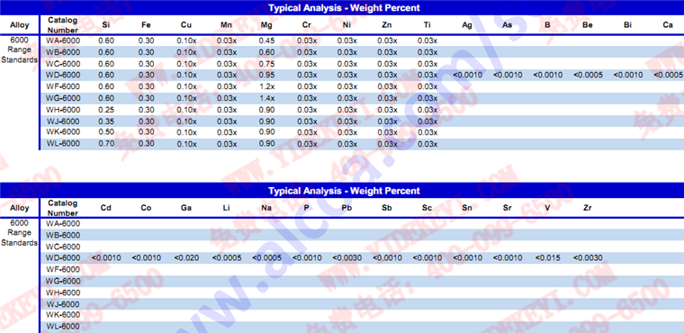Click the Si column header
Screen dimensions: 684x333
(x=105, y=25)
